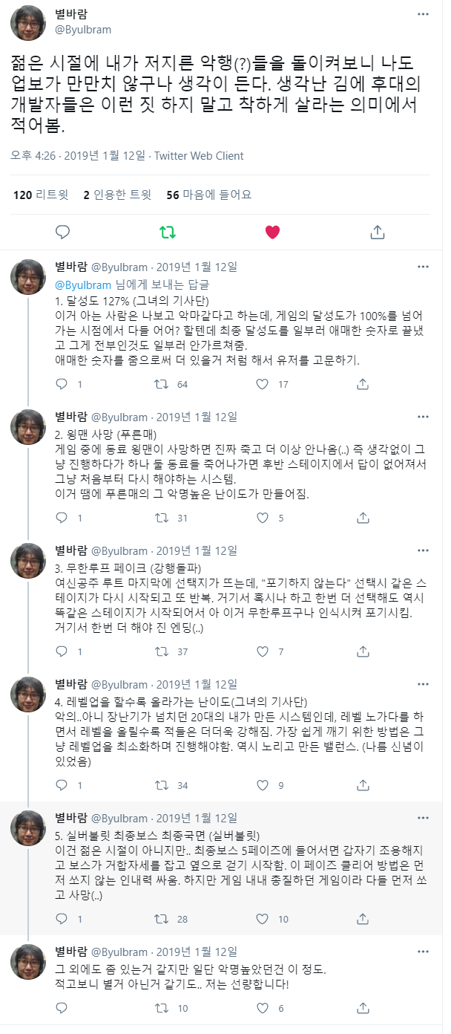Share the main tweet

point(377,233)
